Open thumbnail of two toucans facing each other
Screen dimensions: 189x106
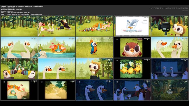pos(19,69)
